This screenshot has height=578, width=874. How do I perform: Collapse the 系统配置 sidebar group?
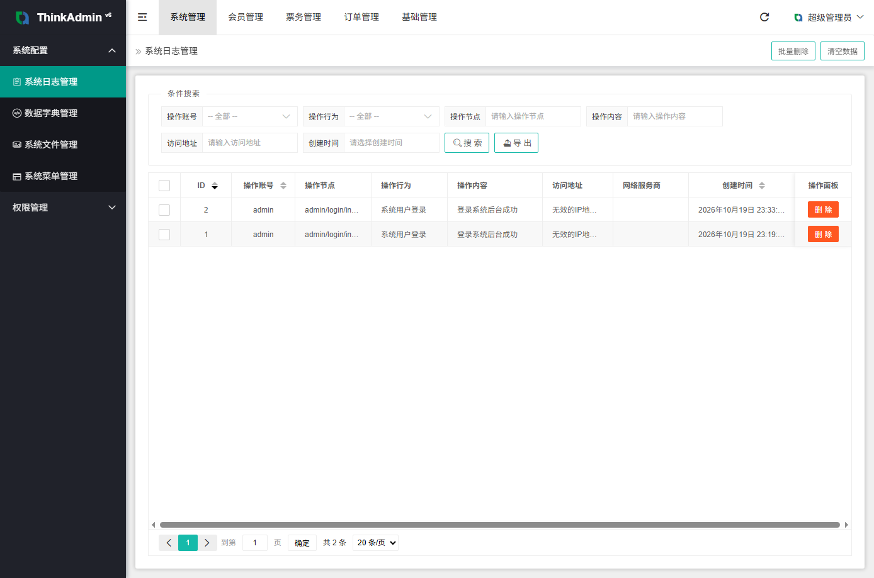[x=63, y=50]
